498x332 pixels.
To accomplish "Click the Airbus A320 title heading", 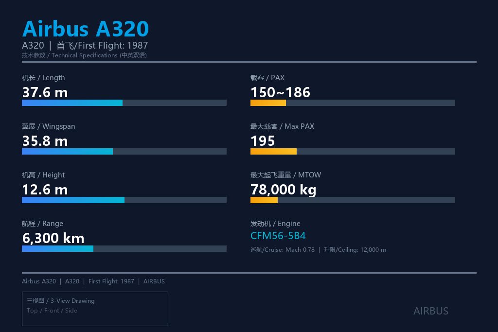I will 86,29.
